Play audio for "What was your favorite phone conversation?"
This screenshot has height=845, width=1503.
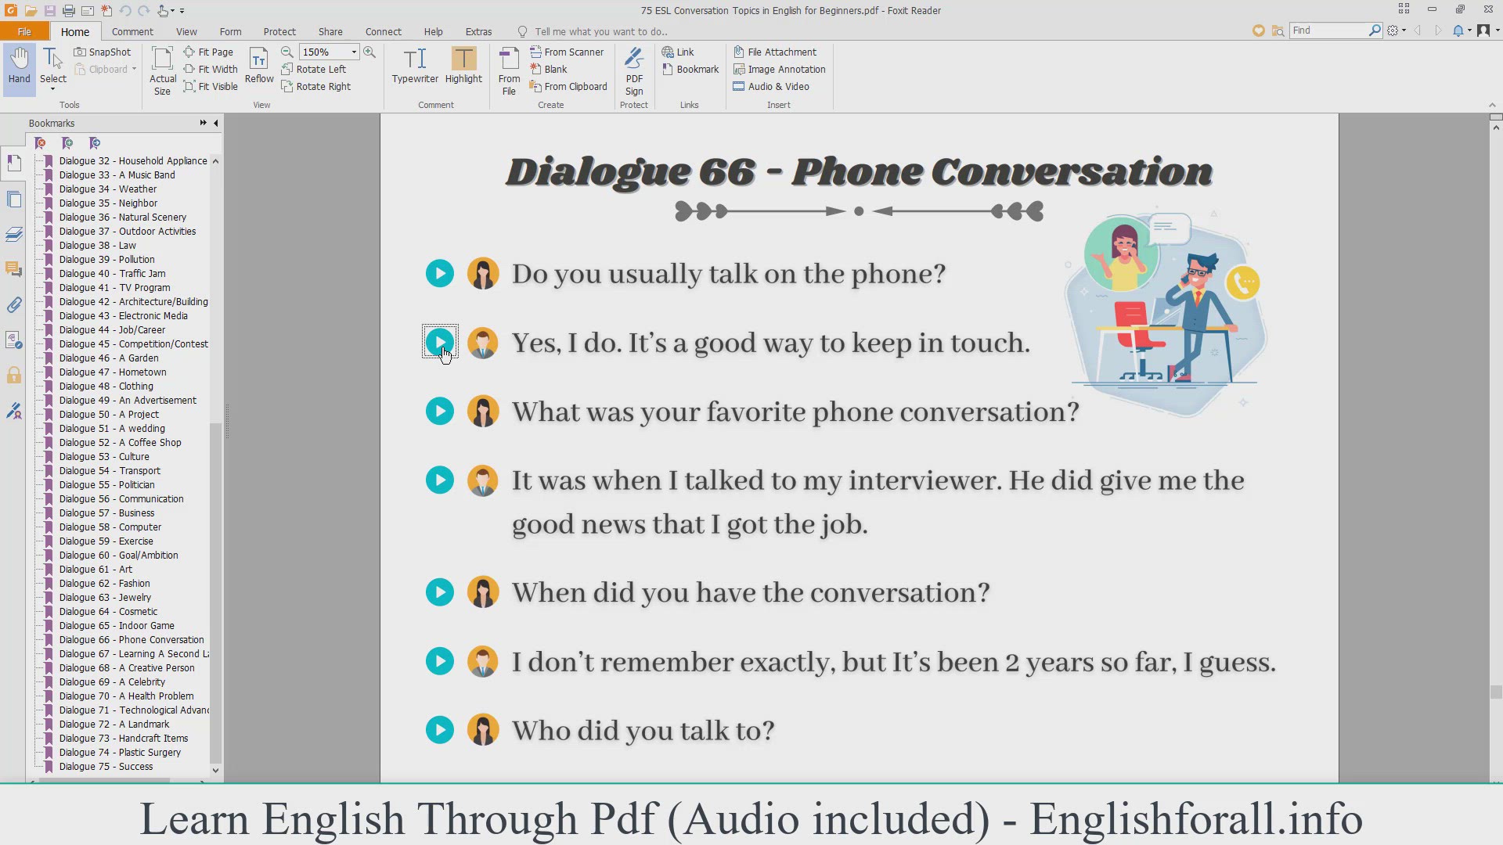(x=440, y=412)
